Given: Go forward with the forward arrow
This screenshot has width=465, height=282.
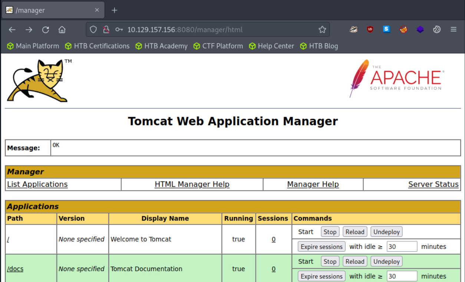Looking at the screenshot, I should click(x=29, y=30).
